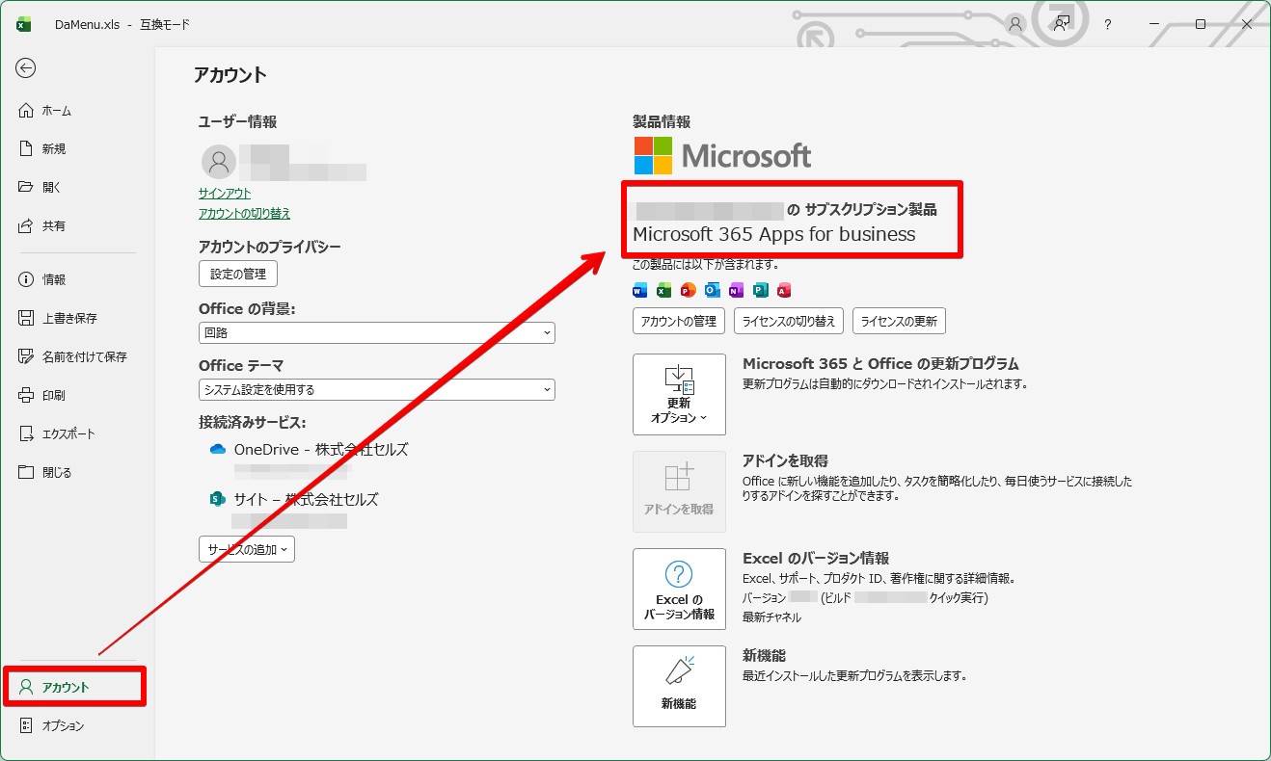
Task: Choose 閉じる (Close) in the sidebar
Action: coord(45,472)
